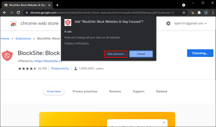
Task: Close the preview card with the X
Action: pyautogui.click(x=164, y=122)
